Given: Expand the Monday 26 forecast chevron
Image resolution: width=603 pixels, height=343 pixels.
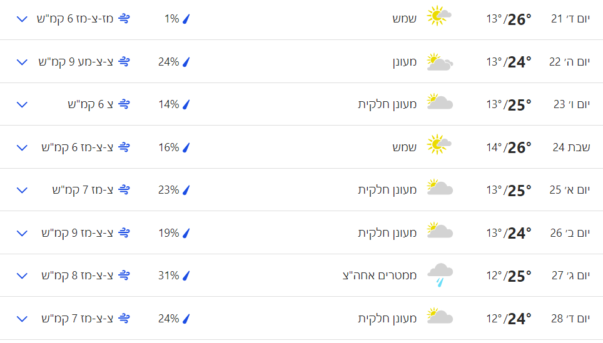Looking at the screenshot, I should 23,233.
